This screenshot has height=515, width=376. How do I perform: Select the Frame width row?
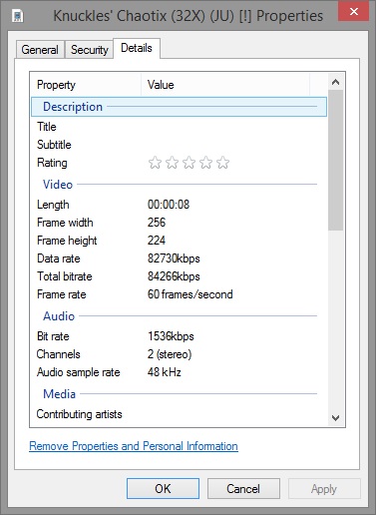pyautogui.click(x=179, y=223)
